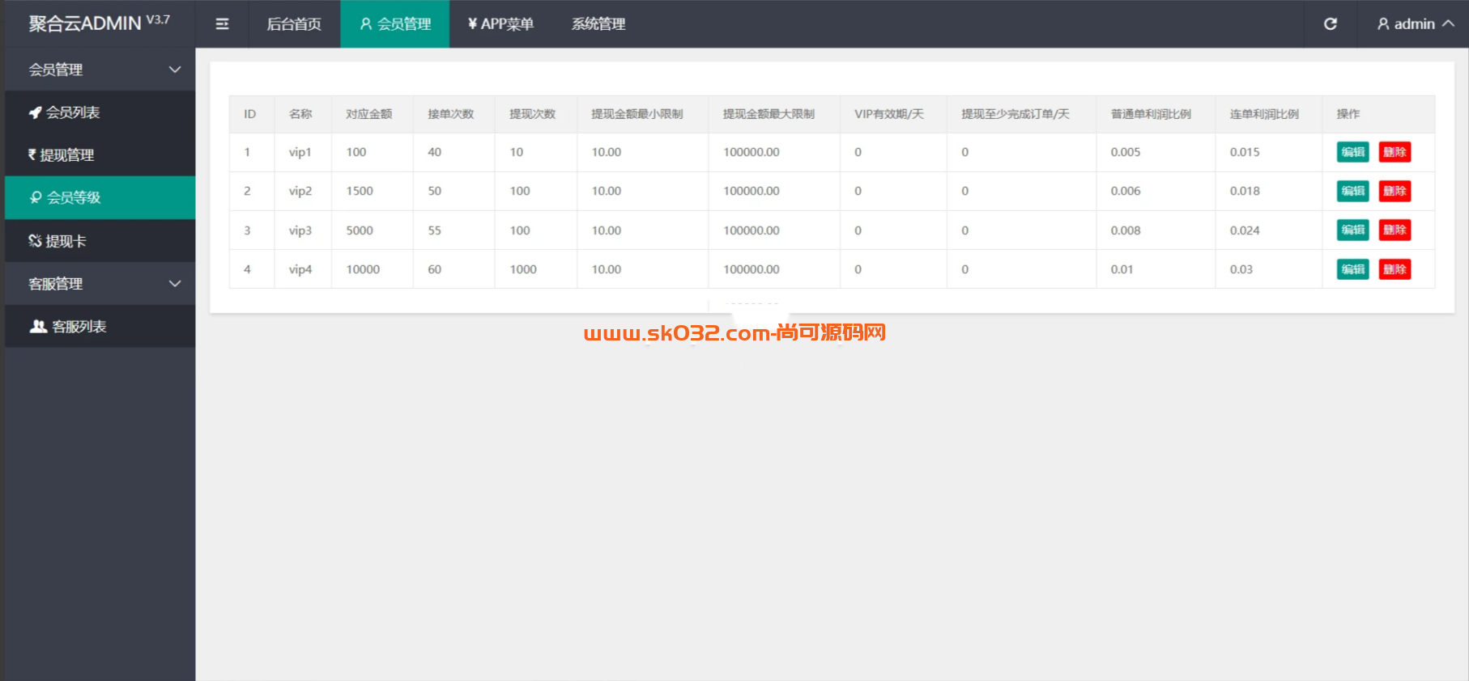The width and height of the screenshot is (1469, 681).
Task: Click order count 55 in vip3 row
Action: point(453,231)
